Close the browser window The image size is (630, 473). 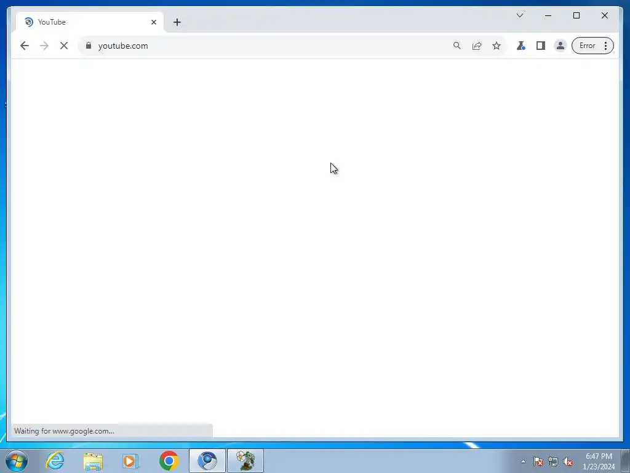605,15
